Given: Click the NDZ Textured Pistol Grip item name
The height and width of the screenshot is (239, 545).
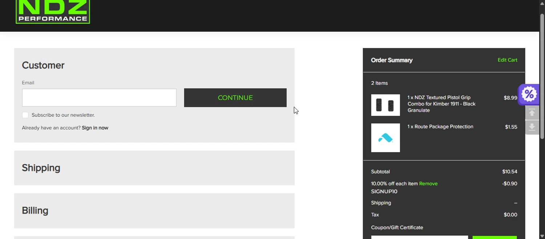Looking at the screenshot, I should pos(442,104).
